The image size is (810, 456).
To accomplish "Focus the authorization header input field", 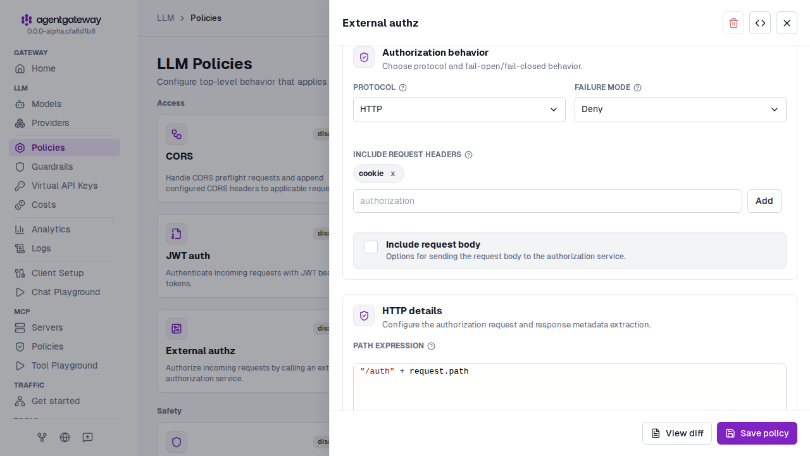I will point(547,201).
